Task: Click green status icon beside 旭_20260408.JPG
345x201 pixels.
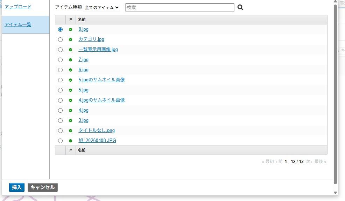Action: [x=71, y=141]
